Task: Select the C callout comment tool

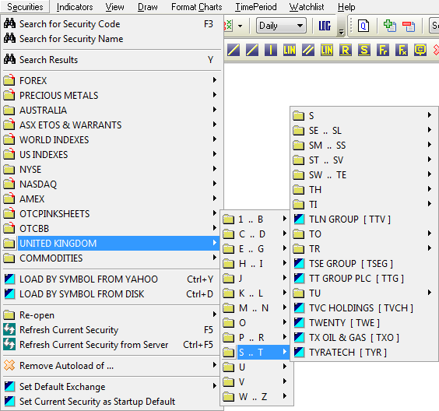Action: point(420,50)
